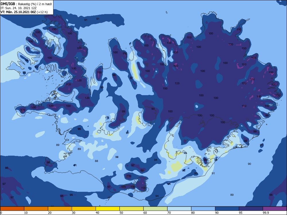
Task: Select the 'IT: Sun. 24. 10. 2021 12Z' line
Action: coord(18,8)
